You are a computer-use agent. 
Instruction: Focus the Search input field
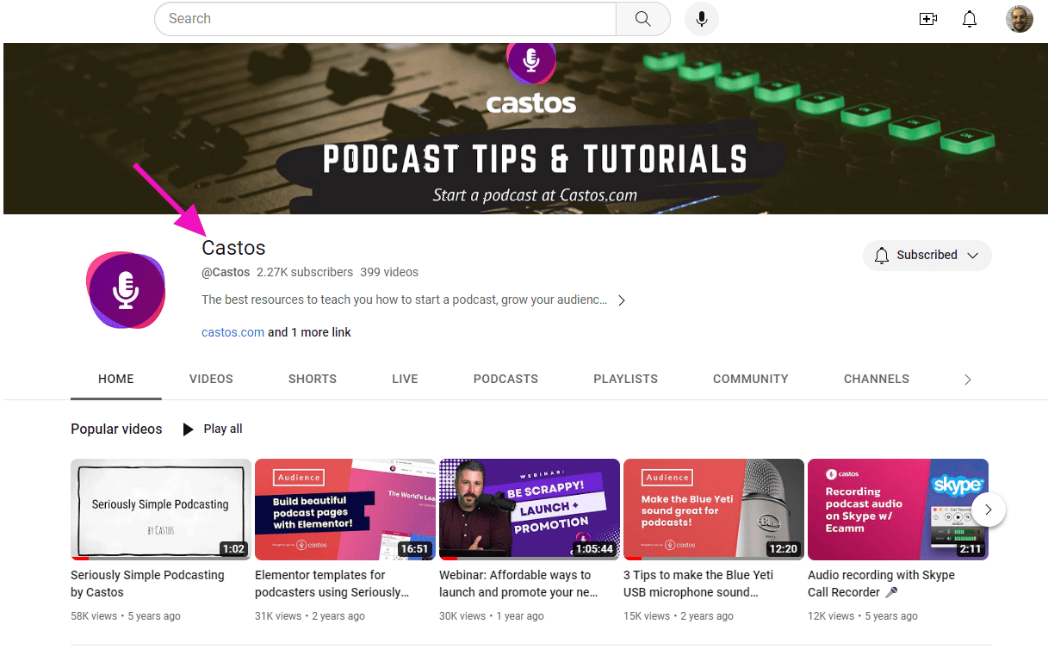386,19
